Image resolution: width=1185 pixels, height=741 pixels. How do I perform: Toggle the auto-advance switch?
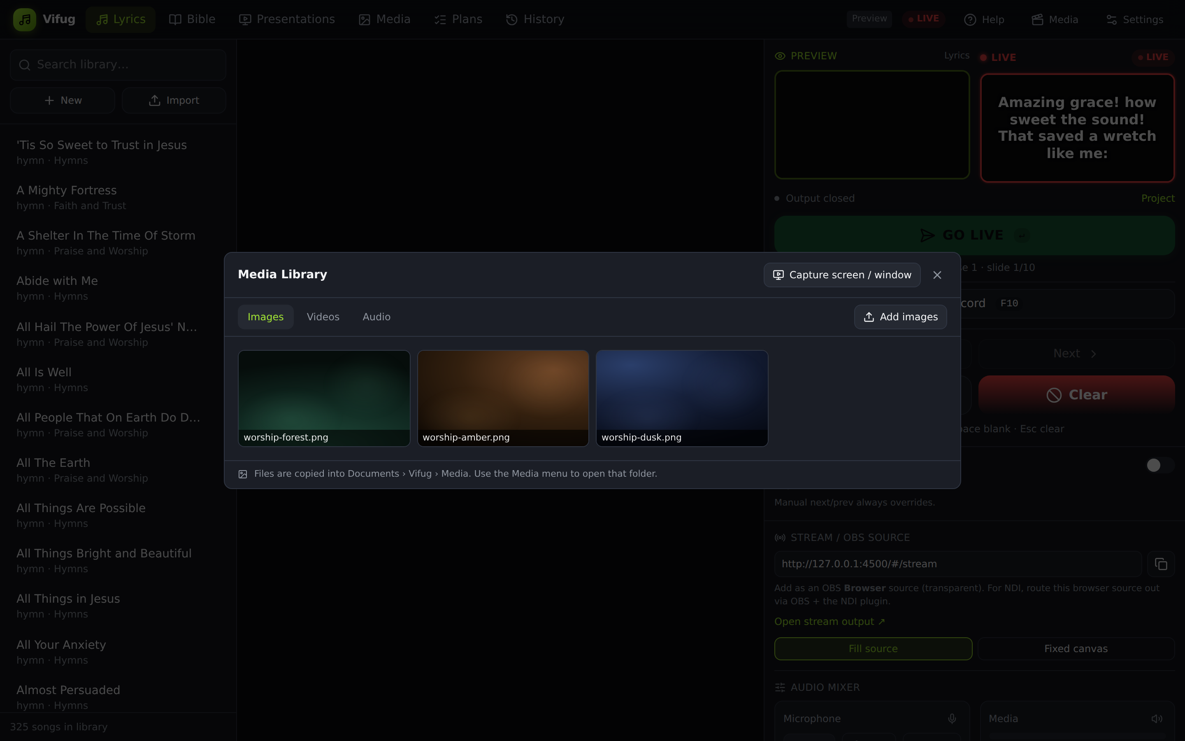(x=1159, y=465)
